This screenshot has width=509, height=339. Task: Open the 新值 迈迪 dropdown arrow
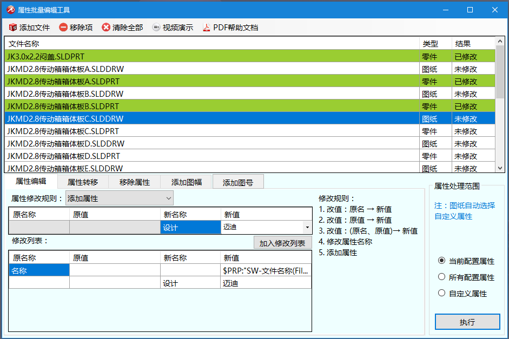pyautogui.click(x=307, y=228)
